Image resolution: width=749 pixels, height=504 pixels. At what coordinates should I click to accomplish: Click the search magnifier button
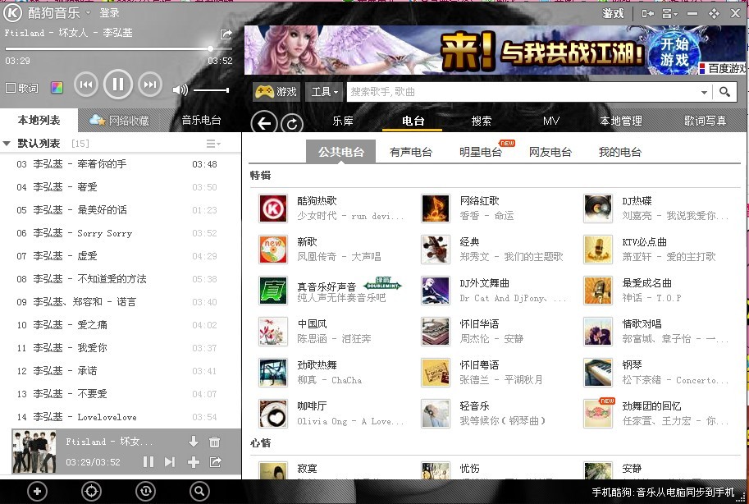pos(724,91)
